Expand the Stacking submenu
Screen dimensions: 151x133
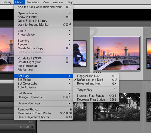pos(43,41)
